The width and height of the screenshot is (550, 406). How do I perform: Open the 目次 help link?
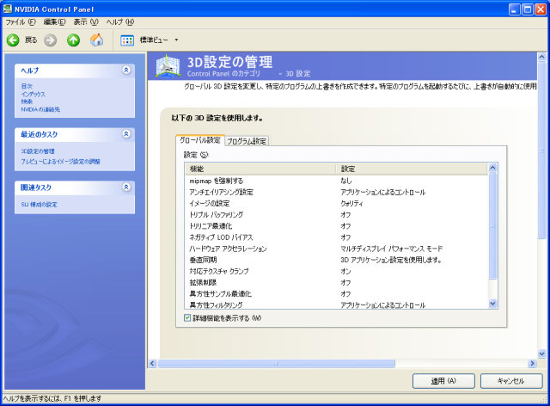coord(27,86)
